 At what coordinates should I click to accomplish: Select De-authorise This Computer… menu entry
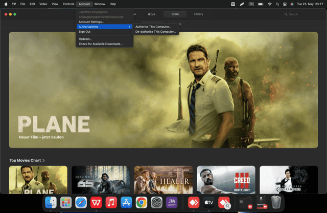click(155, 32)
